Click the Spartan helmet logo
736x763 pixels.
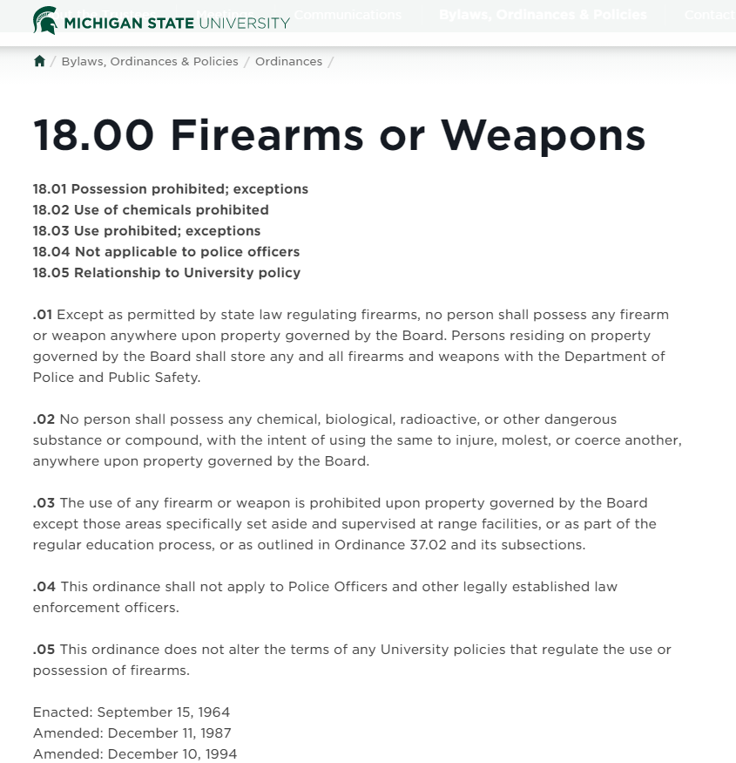click(45, 20)
